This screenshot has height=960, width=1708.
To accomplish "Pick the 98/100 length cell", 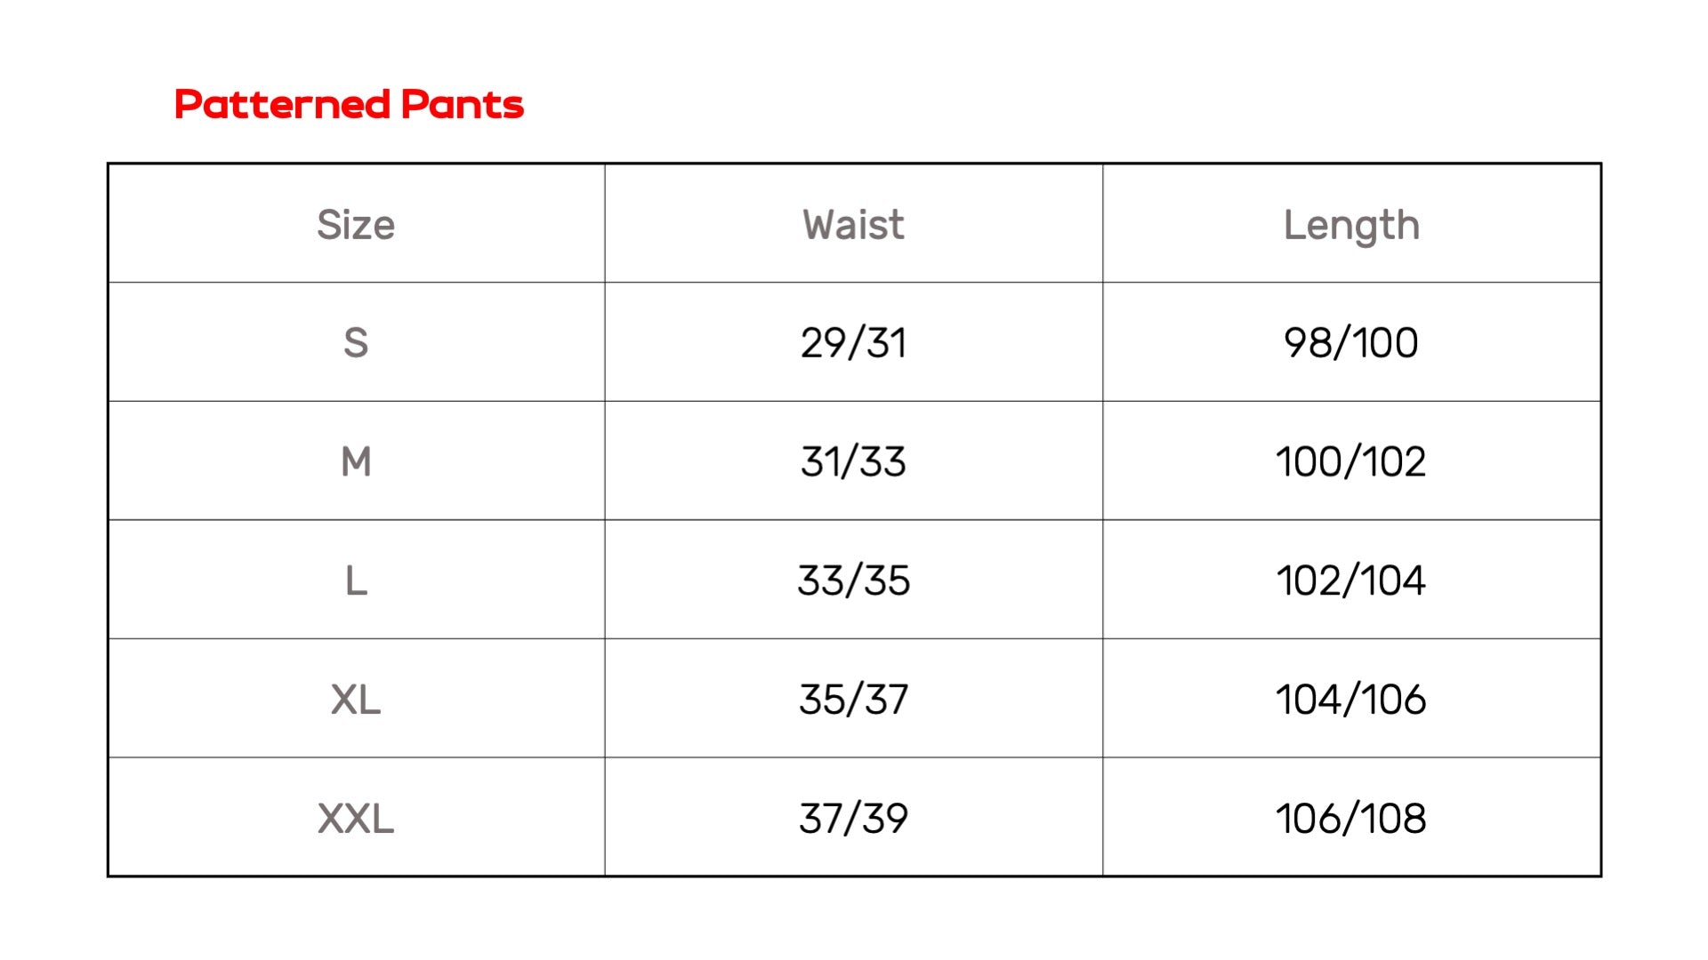I will [x=1350, y=343].
